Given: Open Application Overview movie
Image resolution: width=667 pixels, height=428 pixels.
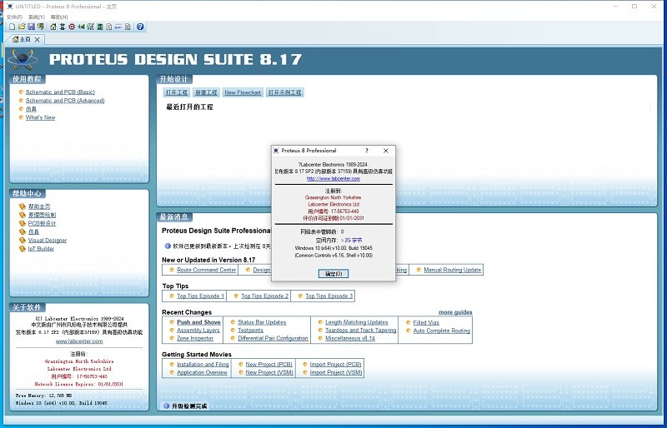Looking at the screenshot, I should (x=202, y=373).
